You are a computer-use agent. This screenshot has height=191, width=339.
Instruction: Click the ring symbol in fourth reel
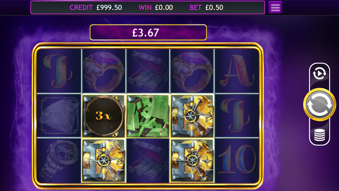[192, 71]
